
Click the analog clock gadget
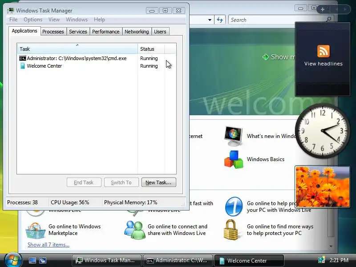click(x=322, y=130)
